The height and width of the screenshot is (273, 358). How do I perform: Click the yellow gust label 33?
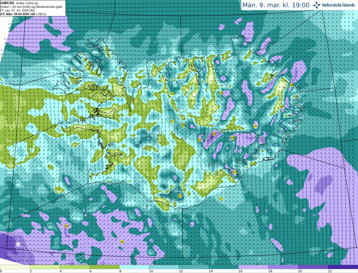pyautogui.click(x=214, y=134)
